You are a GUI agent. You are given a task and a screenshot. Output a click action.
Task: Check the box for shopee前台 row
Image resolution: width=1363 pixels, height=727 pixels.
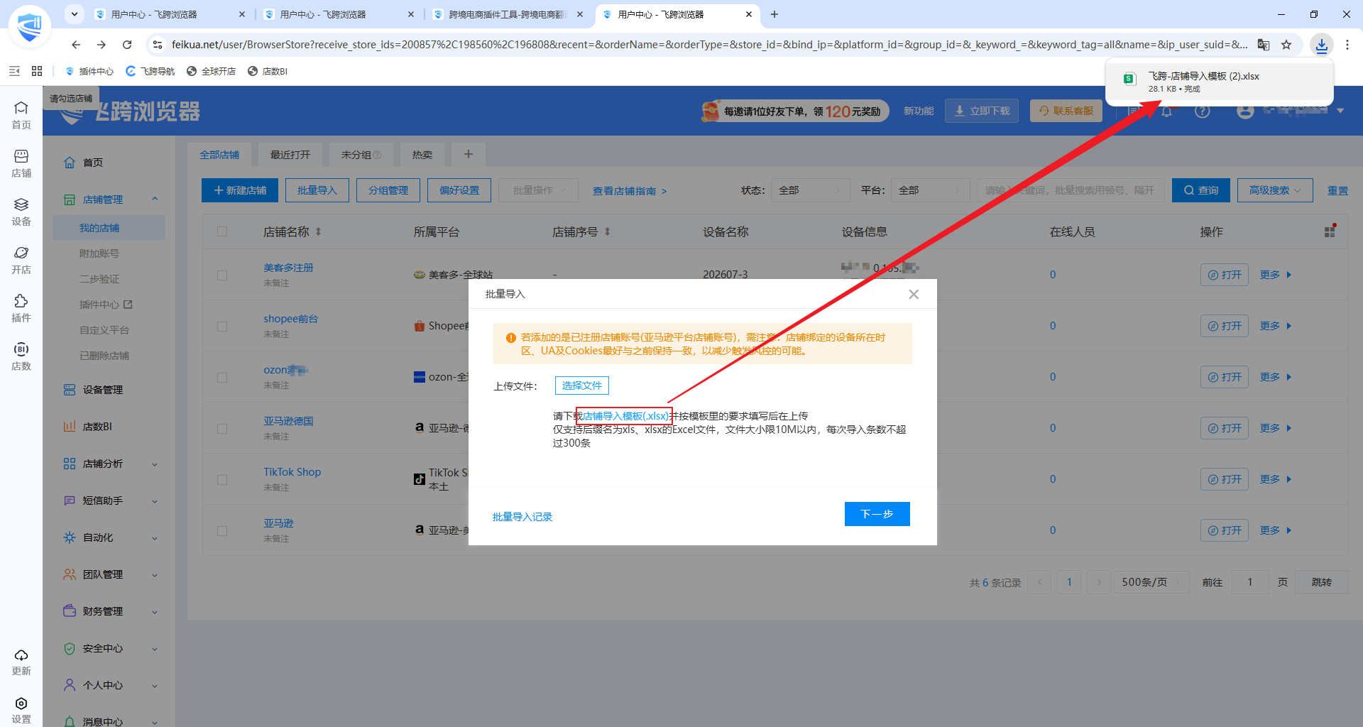point(222,327)
